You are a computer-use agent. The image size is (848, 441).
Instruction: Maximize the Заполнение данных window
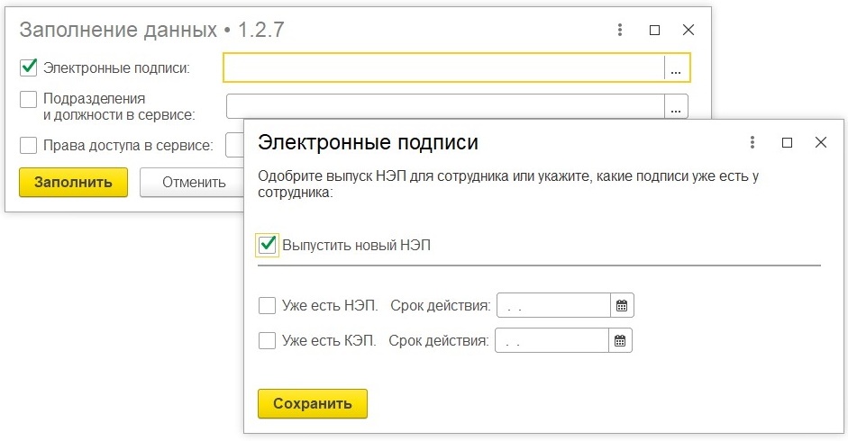(x=654, y=30)
